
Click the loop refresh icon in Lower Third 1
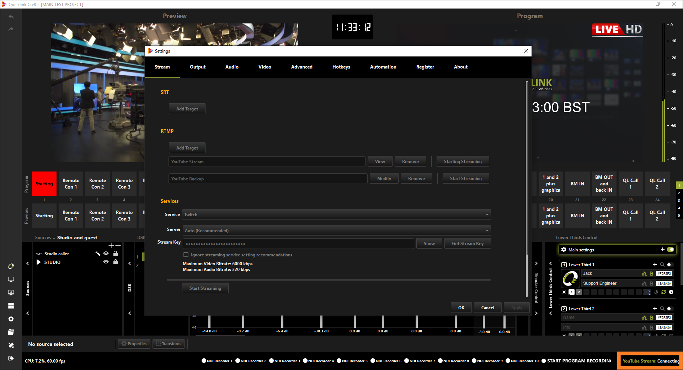(663, 292)
